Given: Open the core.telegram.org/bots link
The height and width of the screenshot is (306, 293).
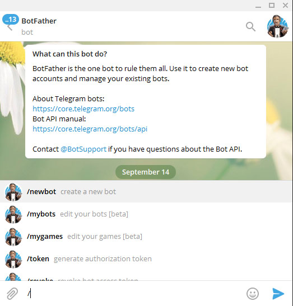Looking at the screenshot, I should click(83, 109).
